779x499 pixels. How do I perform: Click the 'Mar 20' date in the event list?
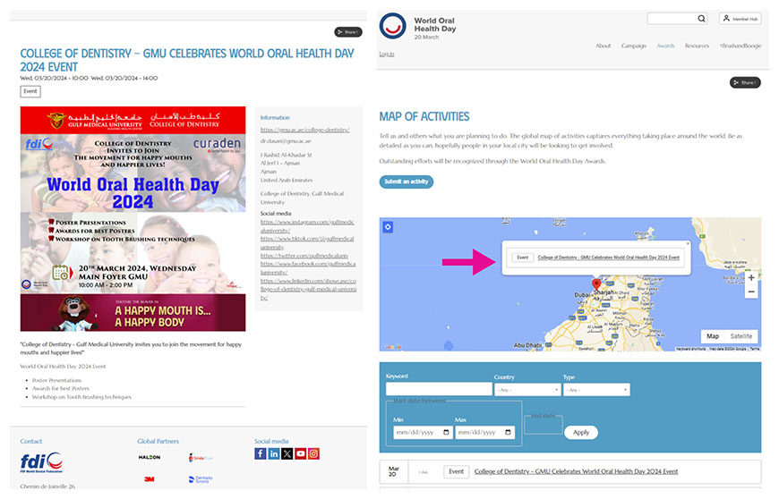393,471
